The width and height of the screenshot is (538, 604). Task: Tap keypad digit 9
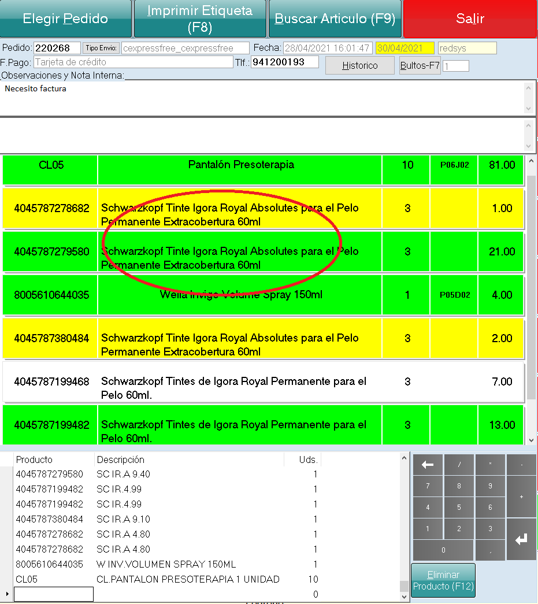coord(490,486)
